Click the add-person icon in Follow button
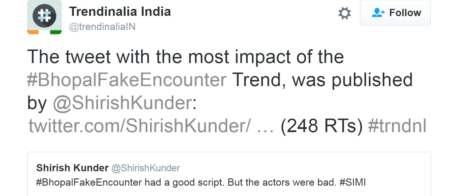 [x=378, y=12]
